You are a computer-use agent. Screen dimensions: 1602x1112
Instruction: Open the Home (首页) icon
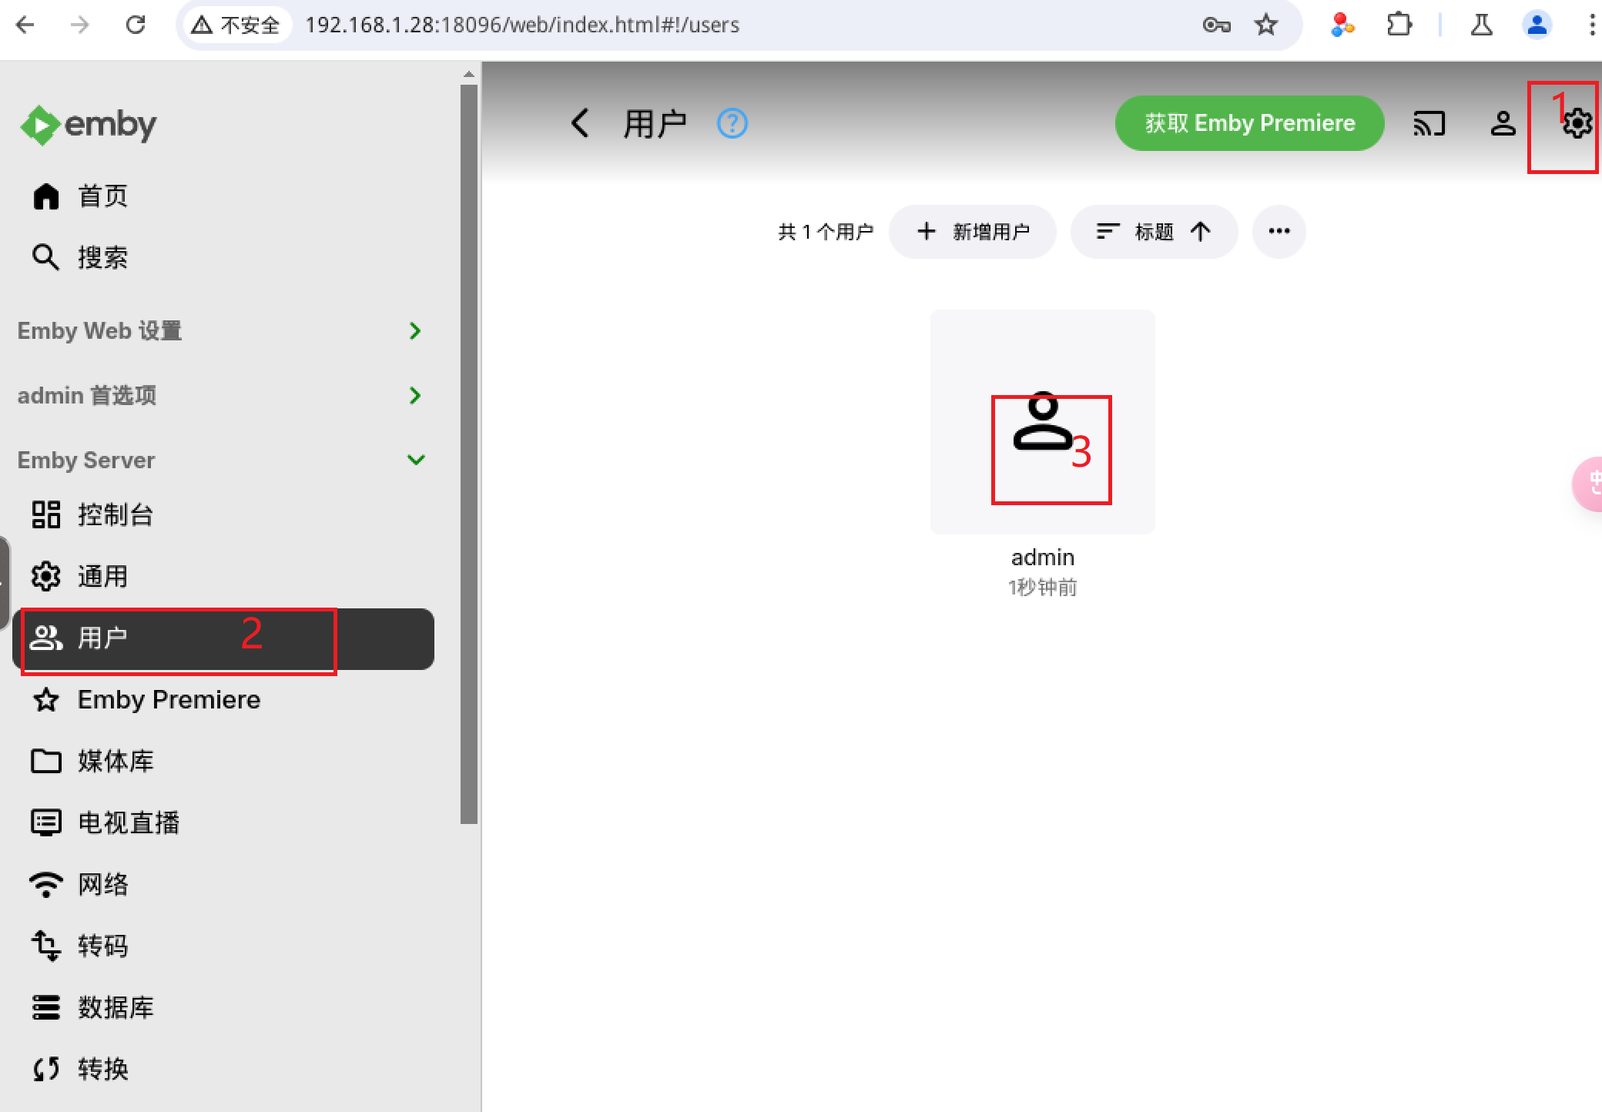[46, 196]
